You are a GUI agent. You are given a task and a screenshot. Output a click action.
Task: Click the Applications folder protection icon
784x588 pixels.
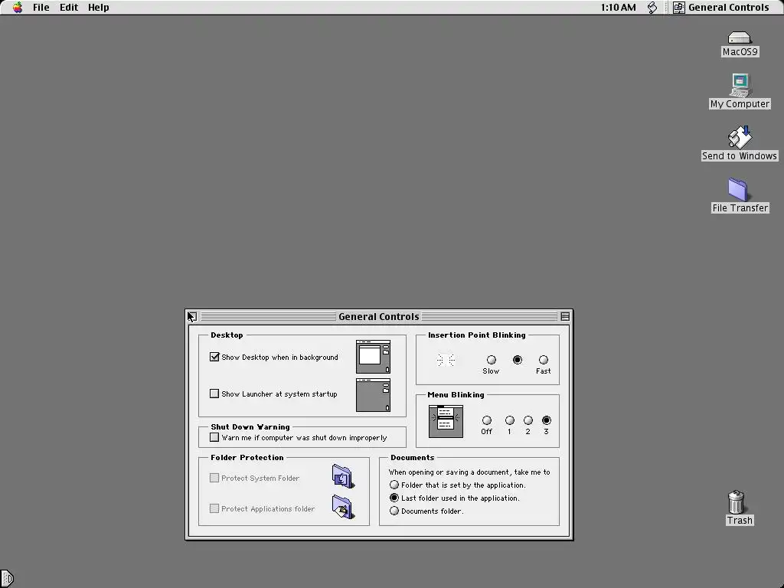coord(343,507)
